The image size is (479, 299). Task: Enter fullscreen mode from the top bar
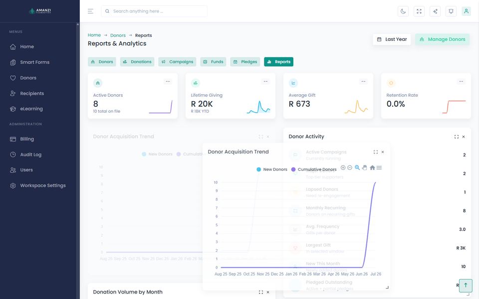tap(419, 11)
